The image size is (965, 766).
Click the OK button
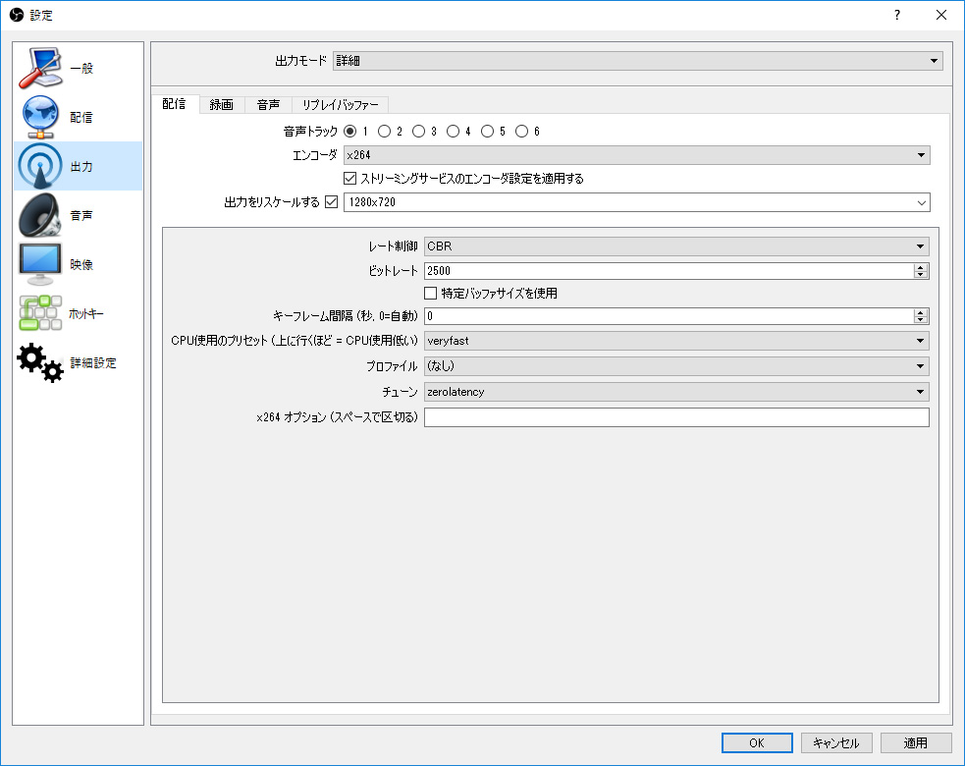(x=757, y=742)
